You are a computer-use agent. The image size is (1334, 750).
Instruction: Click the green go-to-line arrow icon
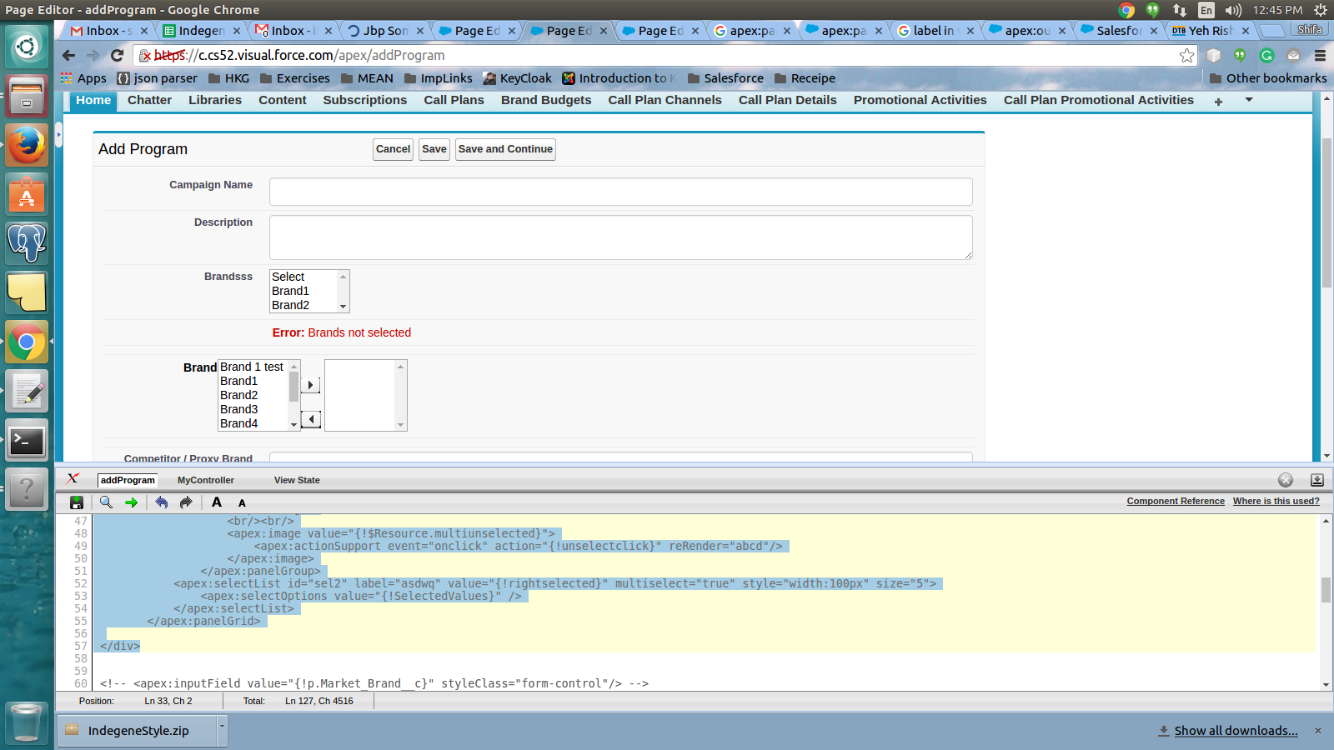tap(131, 502)
